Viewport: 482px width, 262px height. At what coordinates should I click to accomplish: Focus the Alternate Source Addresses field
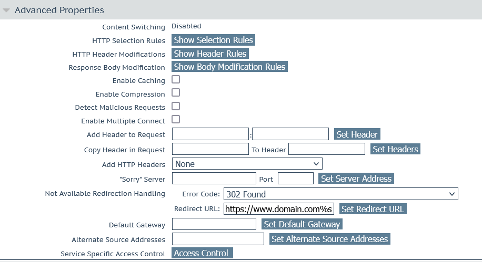(x=218, y=239)
